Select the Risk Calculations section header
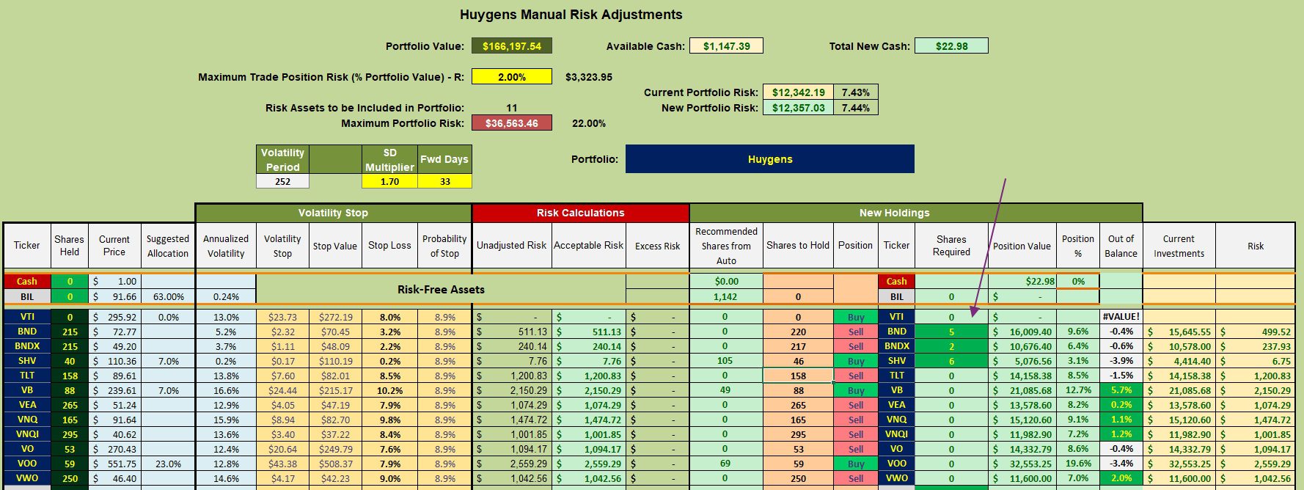The image size is (1304, 490). [580, 213]
